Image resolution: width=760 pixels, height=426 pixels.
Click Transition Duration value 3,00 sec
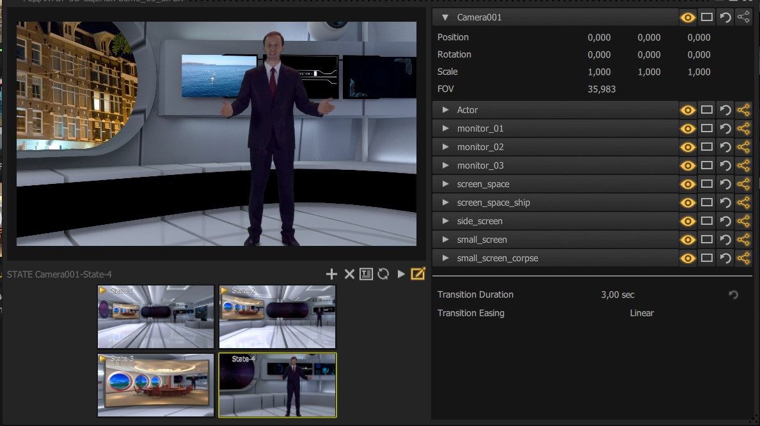coord(617,295)
